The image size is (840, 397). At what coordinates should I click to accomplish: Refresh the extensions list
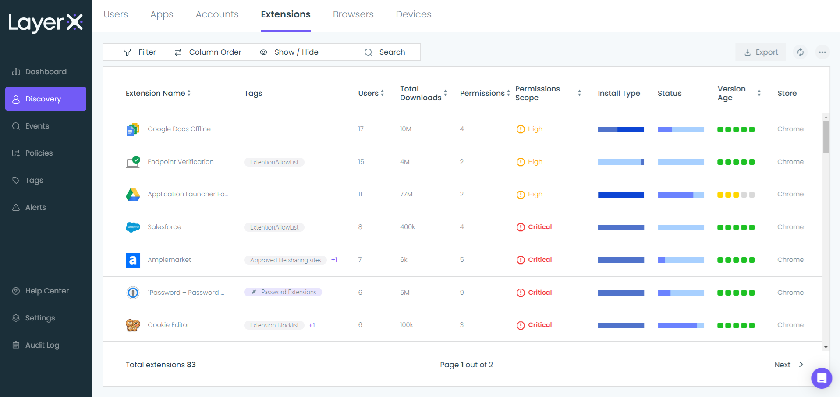tap(801, 52)
